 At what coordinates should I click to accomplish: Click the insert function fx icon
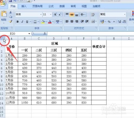(x=45, y=33)
